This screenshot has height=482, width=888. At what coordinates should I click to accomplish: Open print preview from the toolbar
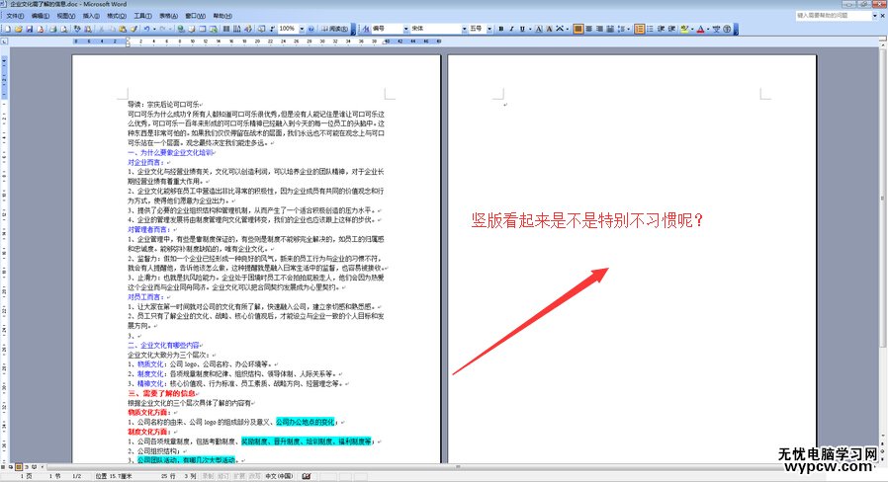[x=63, y=29]
